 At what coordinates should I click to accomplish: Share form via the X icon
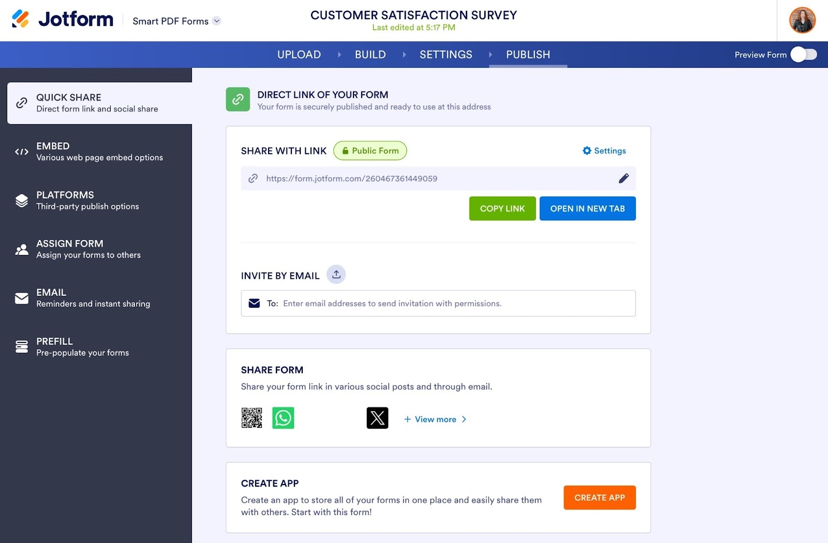click(x=377, y=418)
